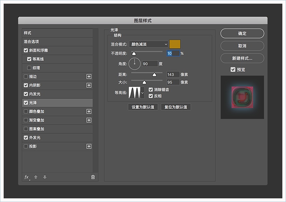Open the 等高线 contour thumbnail editor

[x=135, y=93]
